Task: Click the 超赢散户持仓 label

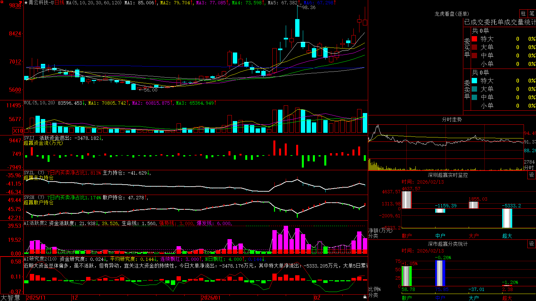Action: [x=39, y=202]
